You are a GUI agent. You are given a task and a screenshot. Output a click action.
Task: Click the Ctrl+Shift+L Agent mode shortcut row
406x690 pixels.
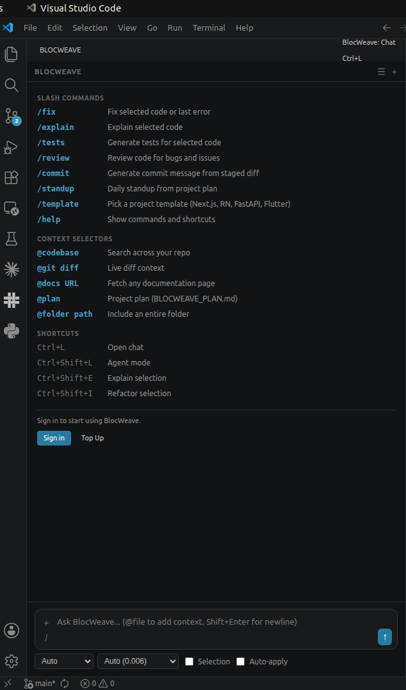(216, 362)
